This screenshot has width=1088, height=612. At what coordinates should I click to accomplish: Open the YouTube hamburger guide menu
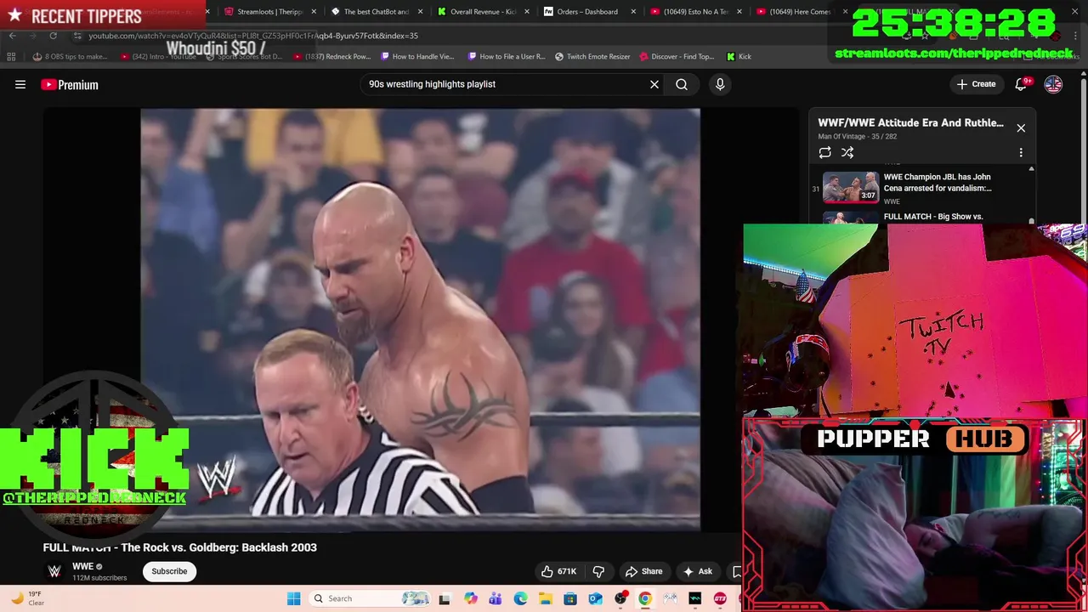click(x=20, y=84)
